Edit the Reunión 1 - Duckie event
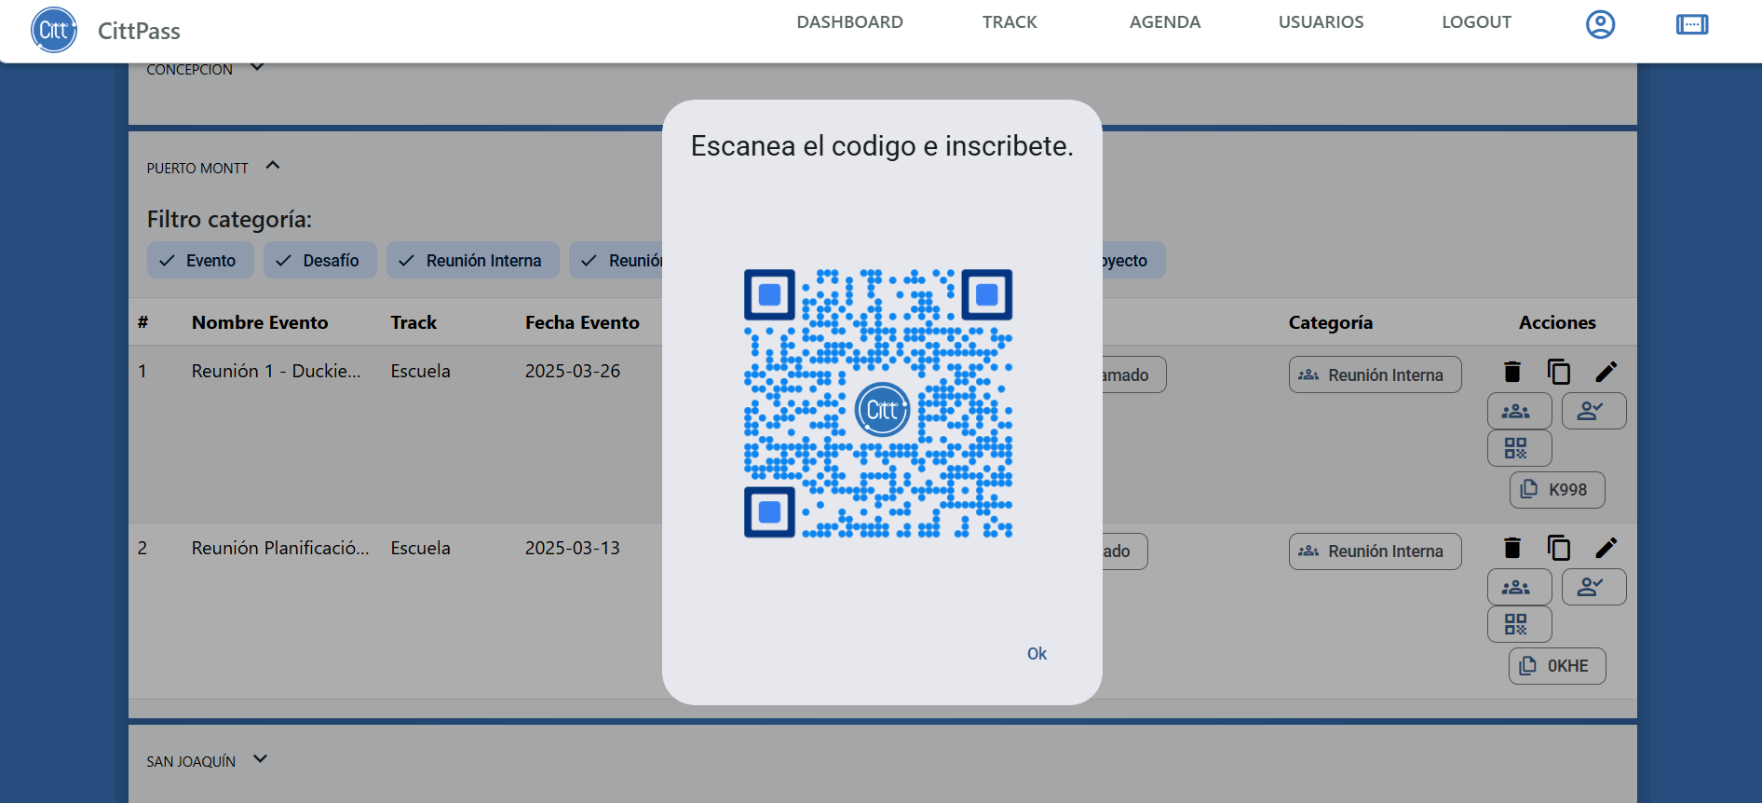1762x803 pixels. coord(1606,372)
